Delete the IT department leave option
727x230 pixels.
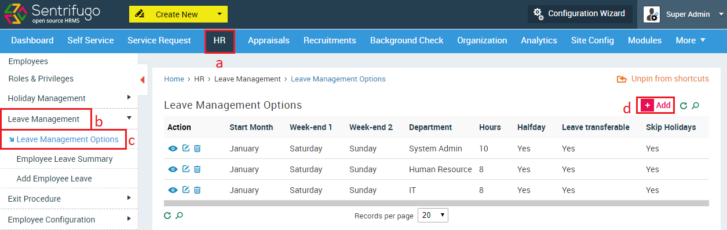pos(197,190)
